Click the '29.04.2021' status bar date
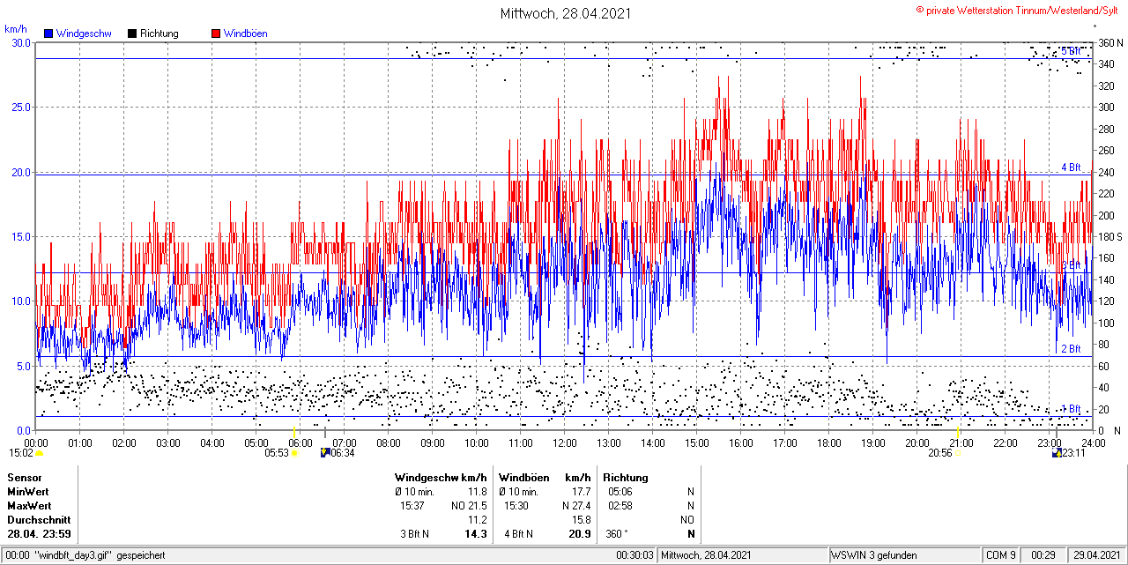 pos(1096,555)
